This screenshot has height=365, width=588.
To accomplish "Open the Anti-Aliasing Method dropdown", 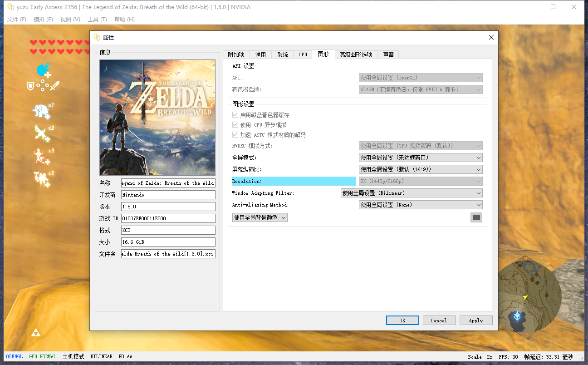I will point(421,205).
